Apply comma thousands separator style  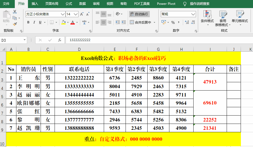click(x=179, y=22)
